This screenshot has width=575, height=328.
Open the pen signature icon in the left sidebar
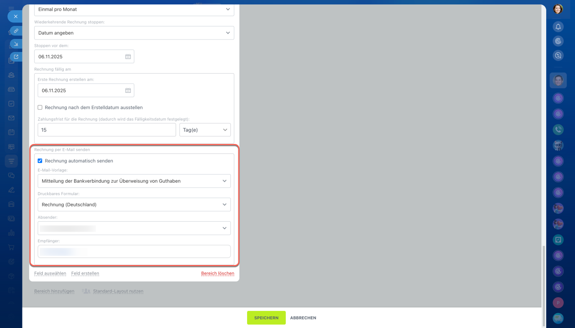tap(11, 190)
